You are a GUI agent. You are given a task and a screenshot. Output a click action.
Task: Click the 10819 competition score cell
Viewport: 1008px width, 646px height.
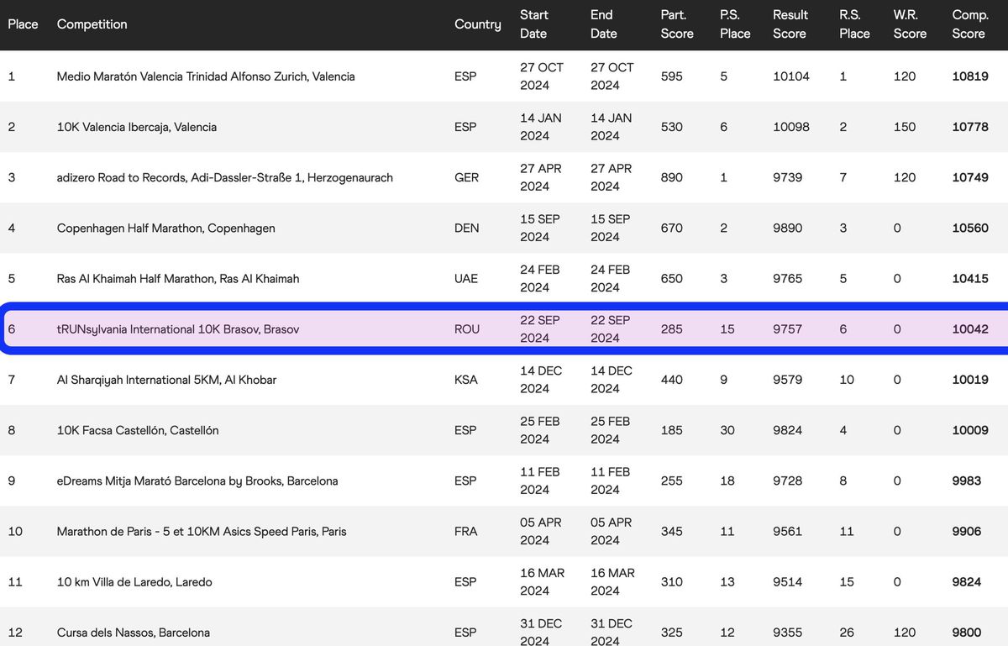[x=970, y=76]
